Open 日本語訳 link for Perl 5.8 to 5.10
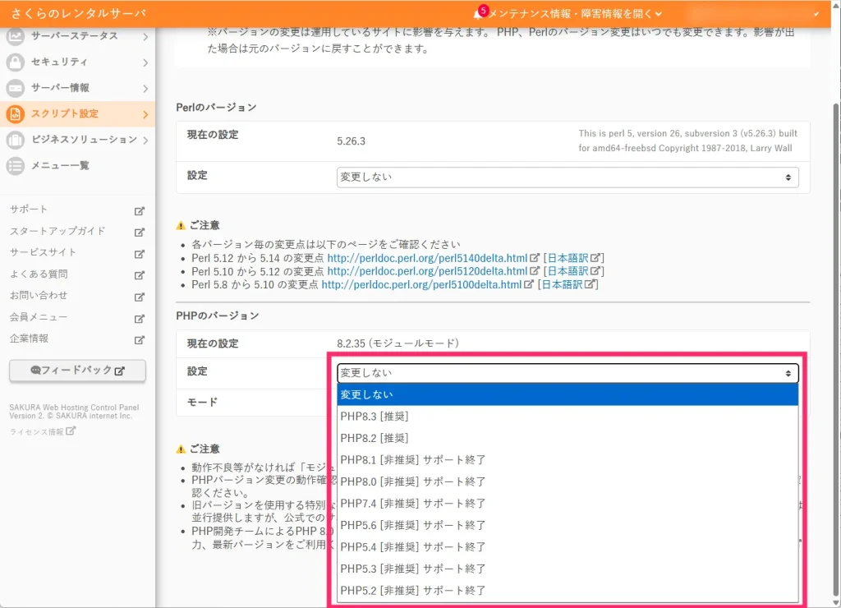Image resolution: width=841 pixels, height=608 pixels. coord(562,284)
